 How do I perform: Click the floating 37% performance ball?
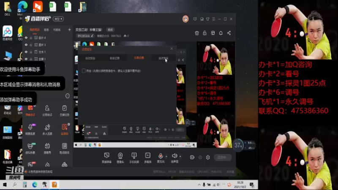(x=238, y=145)
